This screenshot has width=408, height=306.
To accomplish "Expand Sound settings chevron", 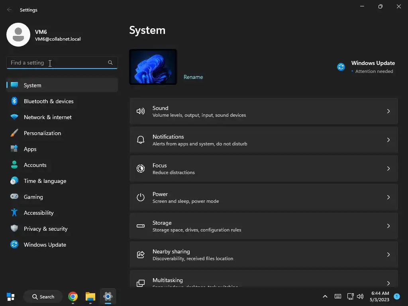I will tap(388, 112).
